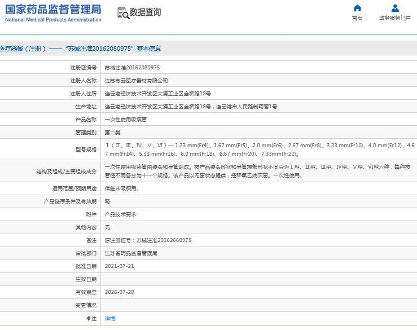Viewport: 417px width, 330px height.
Task: Click the 注册人住所 address value
Action: coord(157,94)
